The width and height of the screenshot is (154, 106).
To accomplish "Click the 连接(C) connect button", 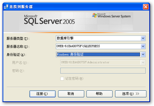I will 43,94.
